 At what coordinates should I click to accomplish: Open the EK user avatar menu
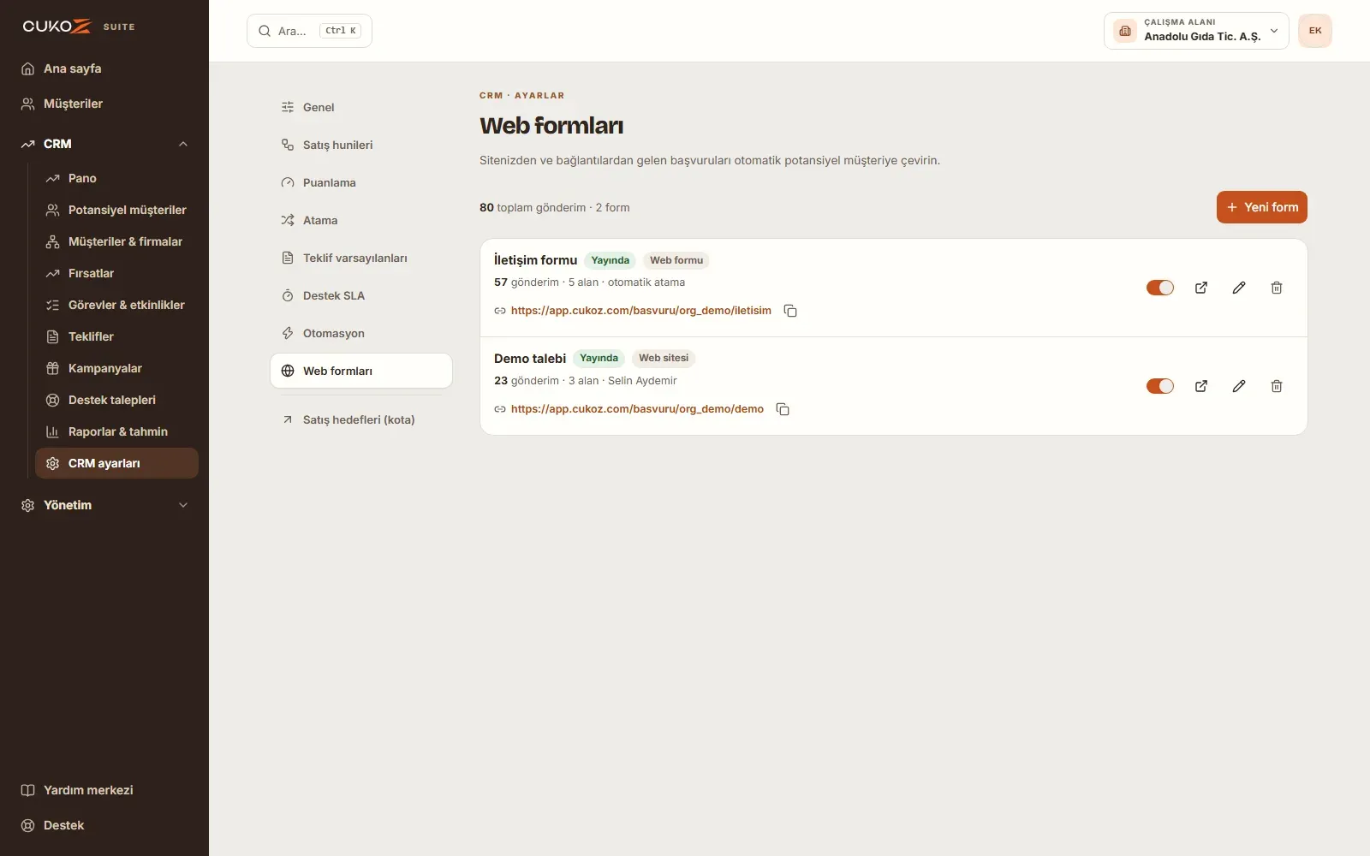point(1315,31)
